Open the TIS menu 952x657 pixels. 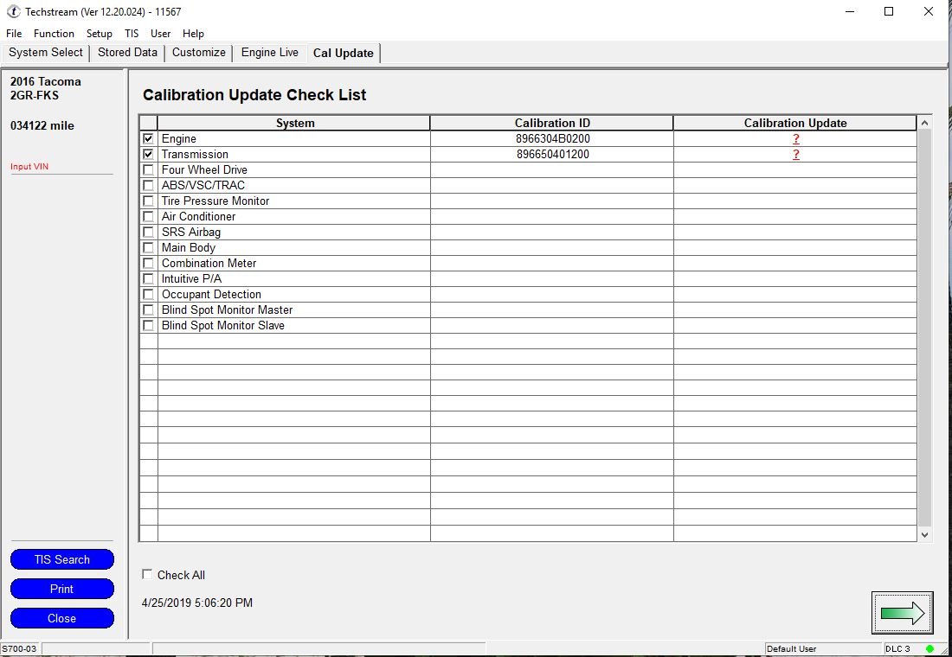coord(132,34)
